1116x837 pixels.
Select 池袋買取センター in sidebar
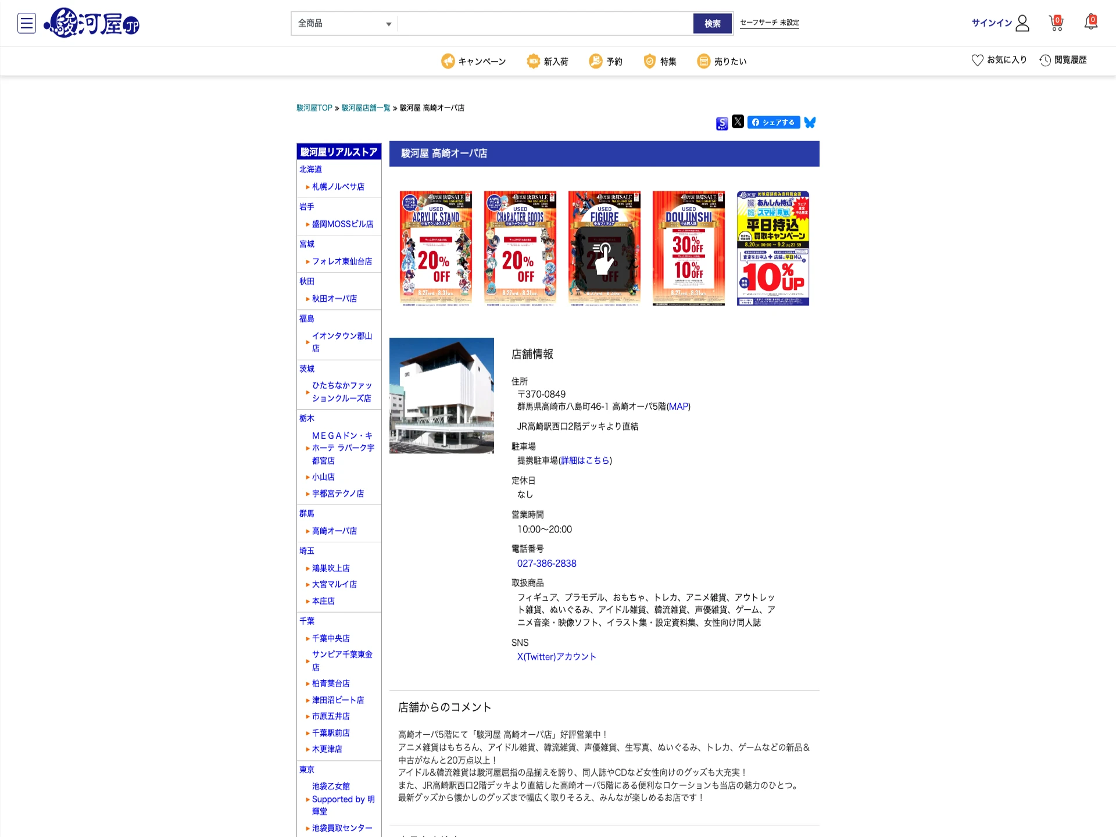click(x=342, y=828)
